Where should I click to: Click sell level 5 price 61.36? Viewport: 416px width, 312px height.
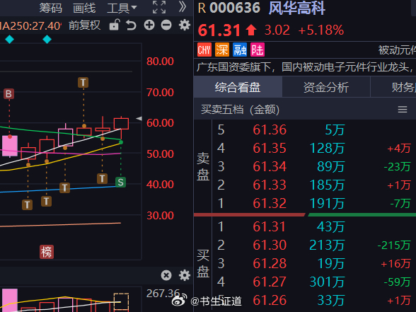[x=270, y=129]
